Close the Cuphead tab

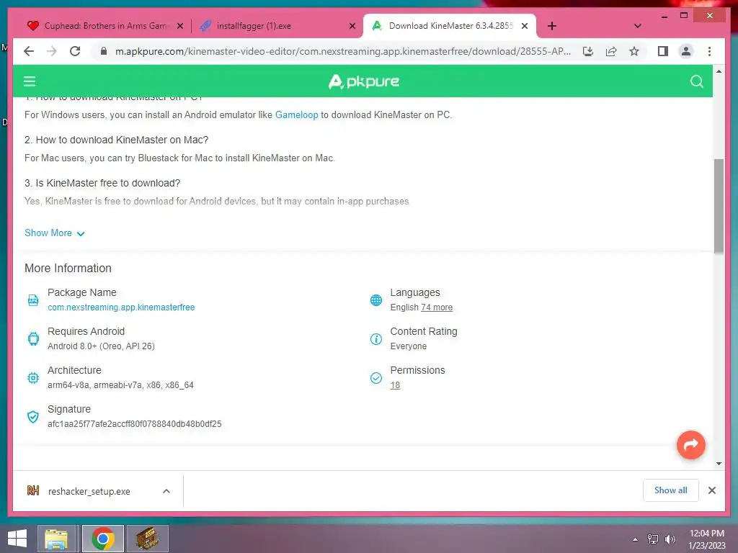(179, 26)
